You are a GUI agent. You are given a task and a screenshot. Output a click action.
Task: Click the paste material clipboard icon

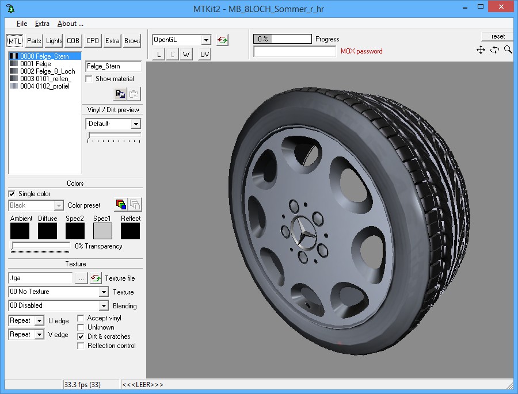[x=134, y=94]
